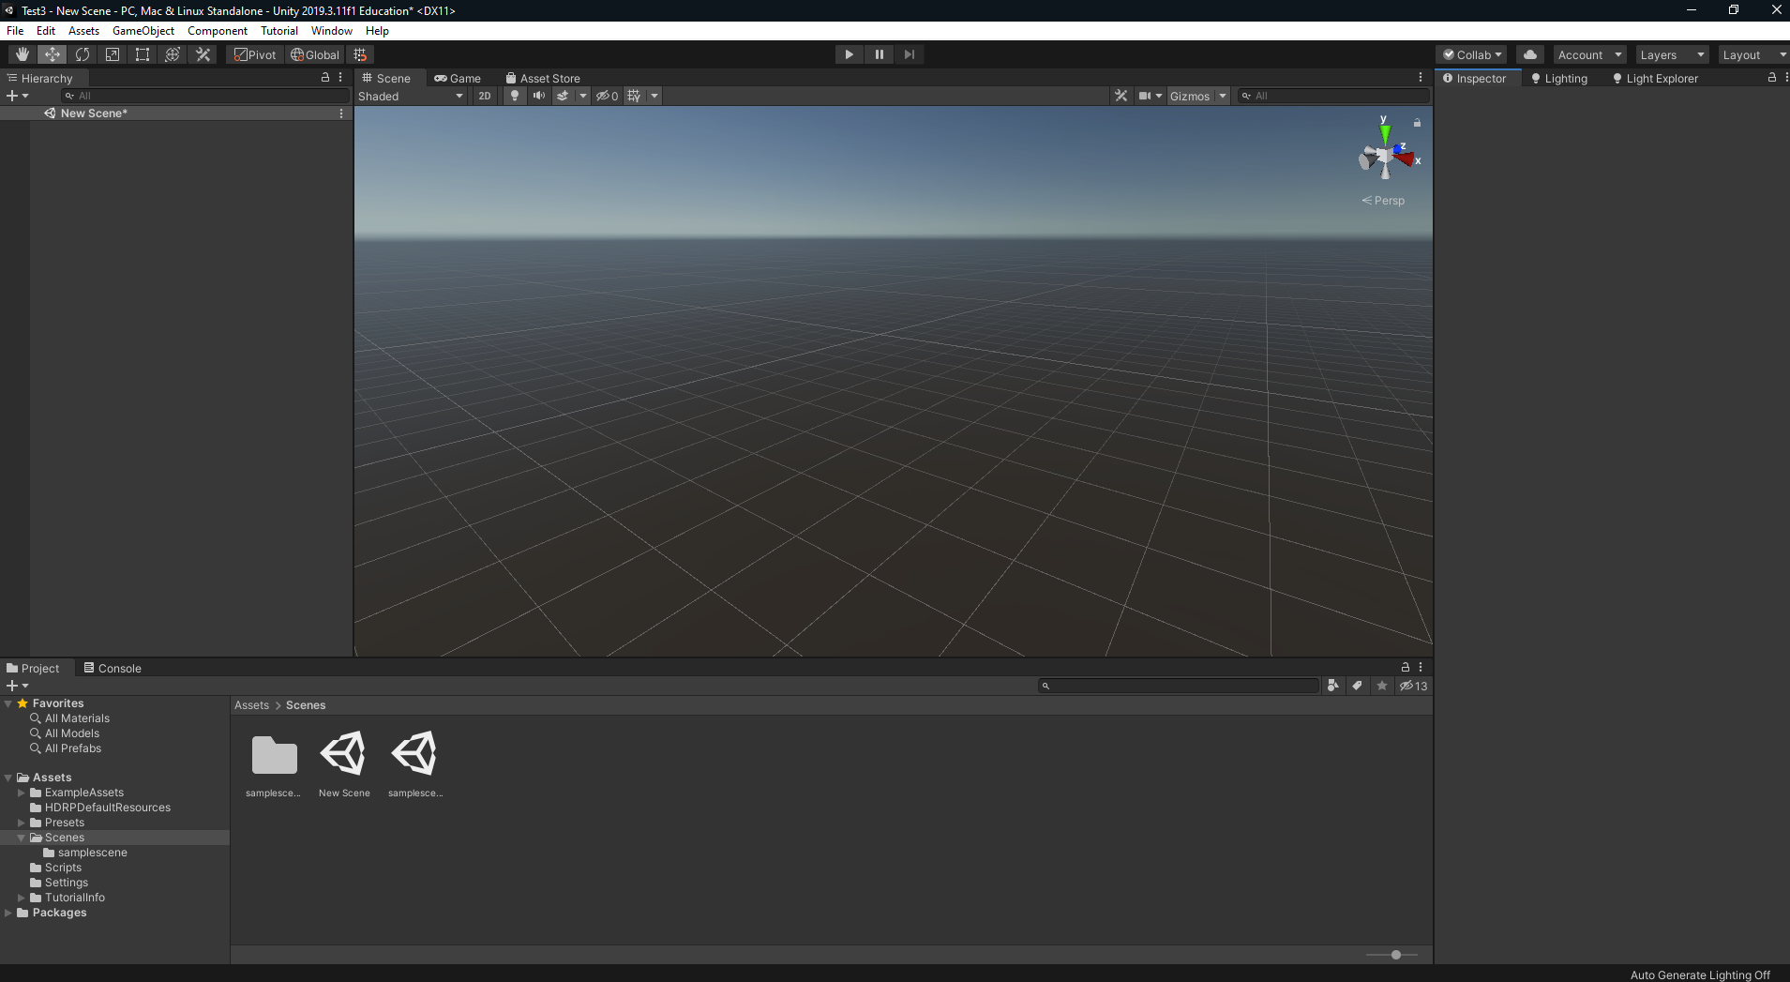Viewport: 1790px width, 982px height.
Task: Start Play mode
Action: pyautogui.click(x=850, y=54)
